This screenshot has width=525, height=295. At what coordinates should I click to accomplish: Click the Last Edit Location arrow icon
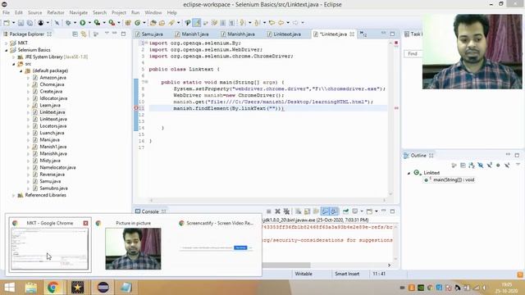272,23
